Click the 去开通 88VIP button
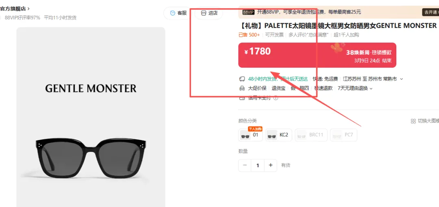439x207 pixels. 430,12
